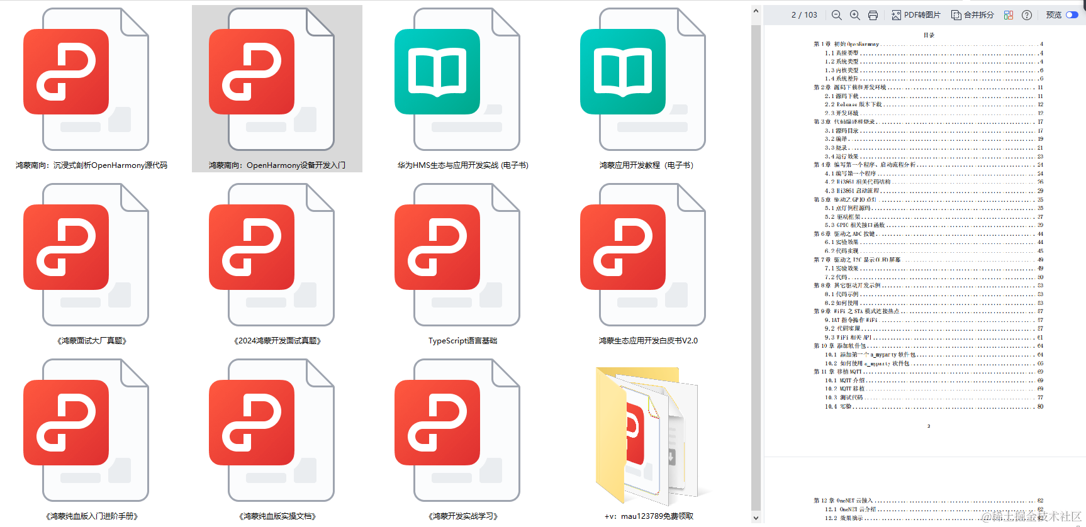Click file name 华为HMS生态与应用开发实战 (电子书)

(463, 165)
